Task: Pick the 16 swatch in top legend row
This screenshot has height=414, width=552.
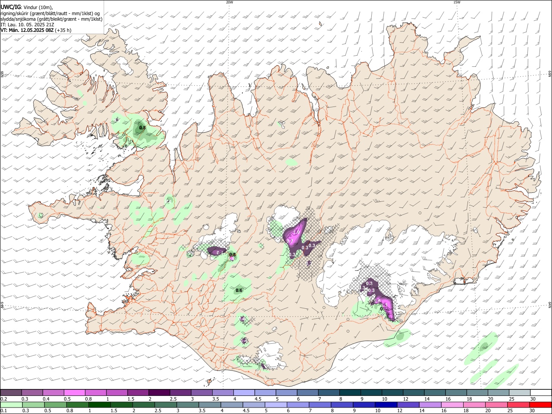Action: 456,393
